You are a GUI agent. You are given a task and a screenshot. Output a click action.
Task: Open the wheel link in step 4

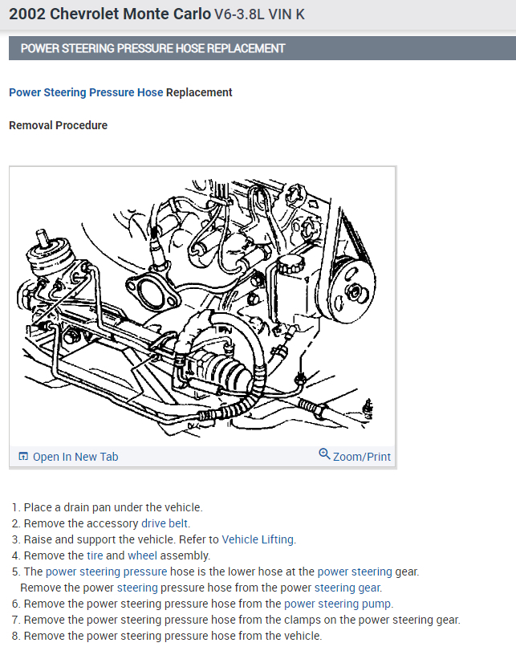click(142, 555)
